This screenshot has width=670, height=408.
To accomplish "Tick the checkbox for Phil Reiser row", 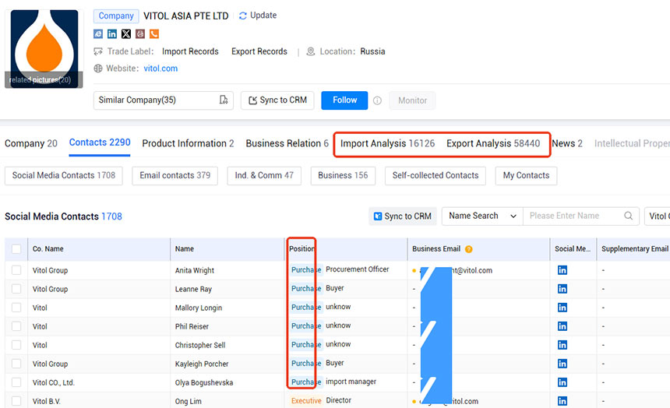I will [16, 326].
